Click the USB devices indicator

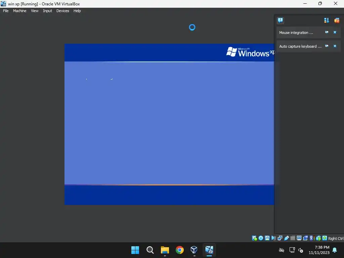tap(286, 238)
